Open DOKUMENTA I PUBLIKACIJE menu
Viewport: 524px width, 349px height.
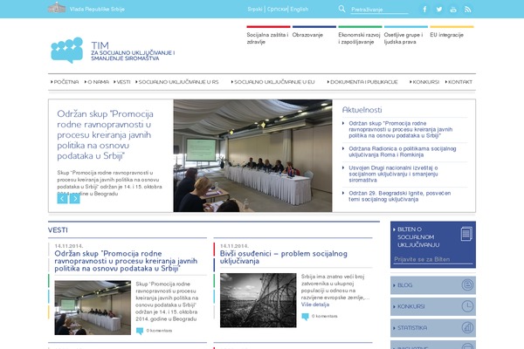[364, 82]
